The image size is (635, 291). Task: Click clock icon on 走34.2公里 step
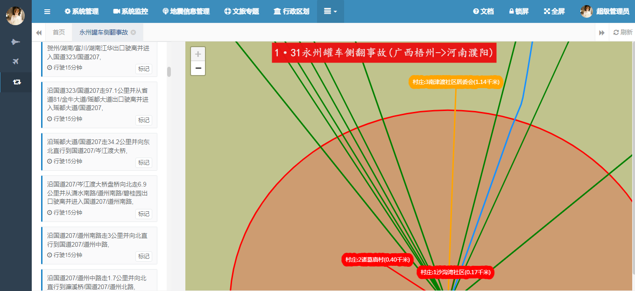(x=49, y=161)
